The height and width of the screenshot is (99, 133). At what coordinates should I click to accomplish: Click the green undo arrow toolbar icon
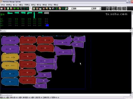[15, 9]
